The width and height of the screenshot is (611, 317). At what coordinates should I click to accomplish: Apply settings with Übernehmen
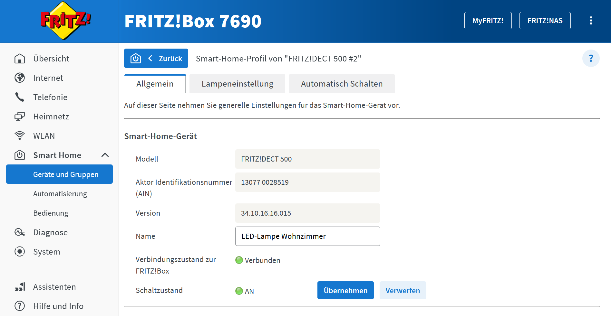(x=345, y=290)
